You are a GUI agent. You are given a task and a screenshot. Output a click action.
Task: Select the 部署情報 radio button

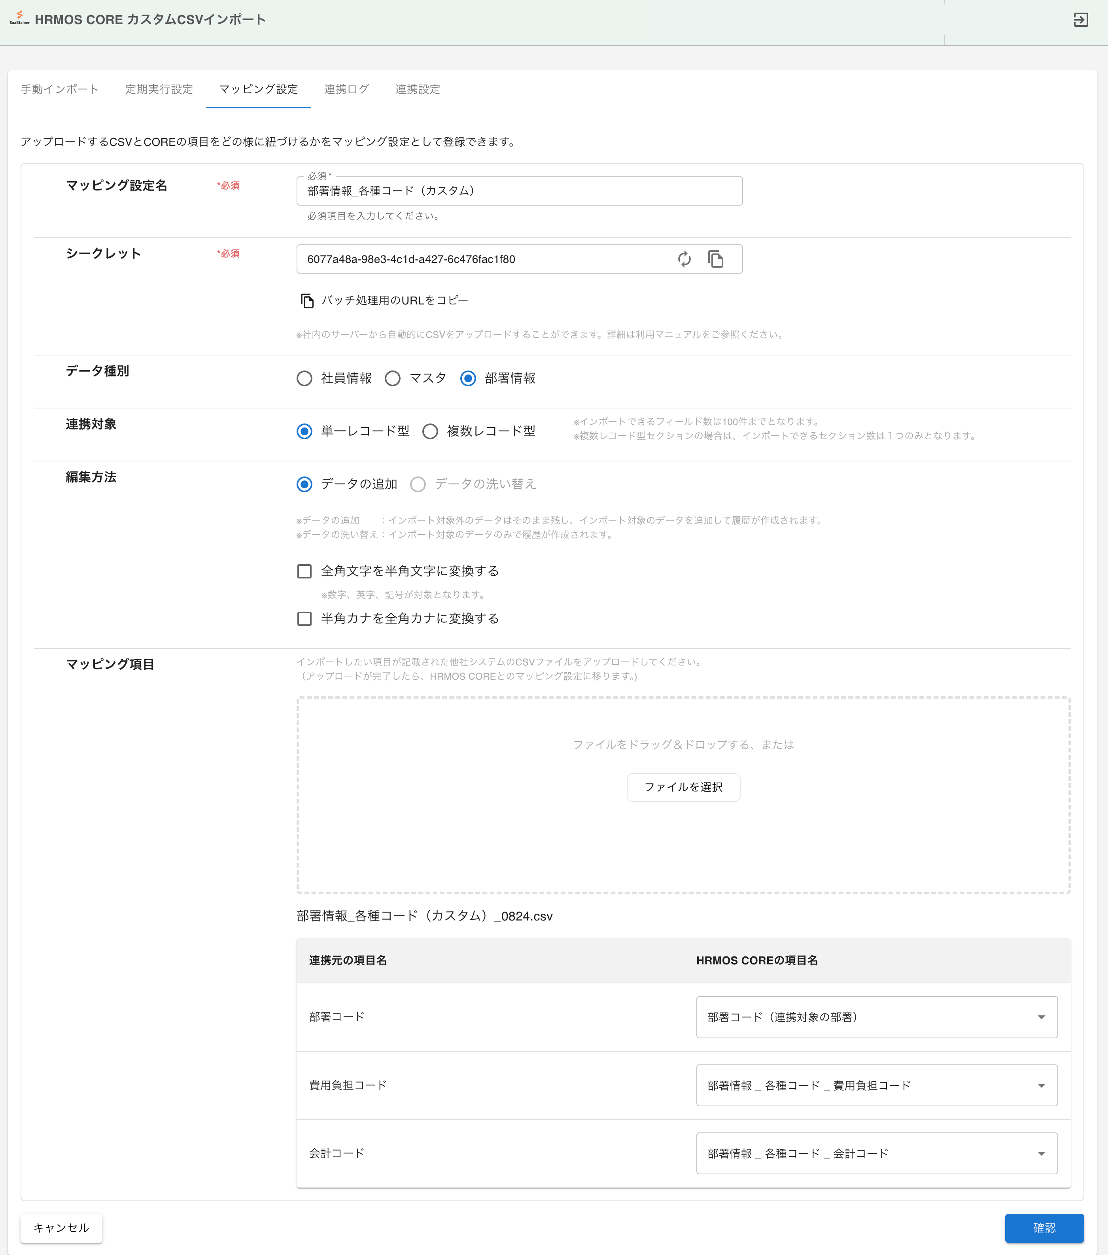(x=468, y=379)
